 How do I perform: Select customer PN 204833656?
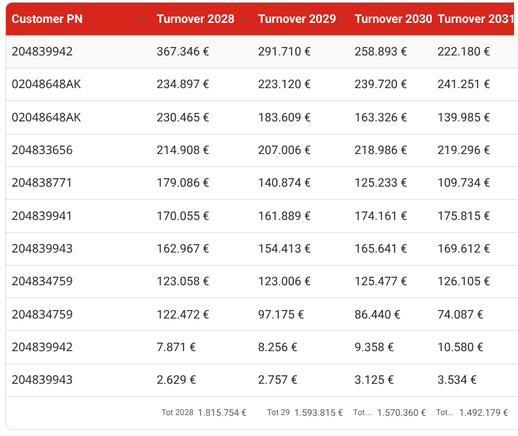click(x=42, y=150)
